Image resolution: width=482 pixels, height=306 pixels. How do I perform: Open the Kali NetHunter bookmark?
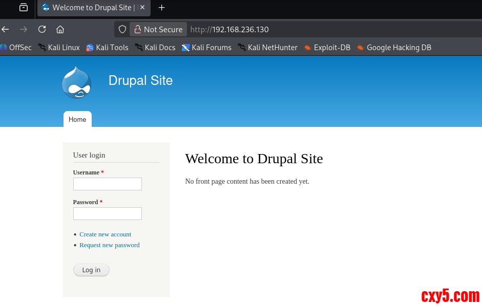pyautogui.click(x=268, y=48)
